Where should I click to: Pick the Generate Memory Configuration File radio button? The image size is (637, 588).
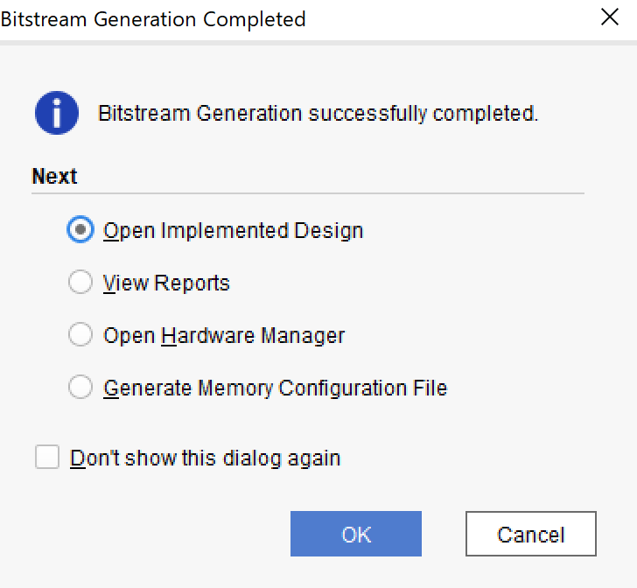[x=80, y=387]
